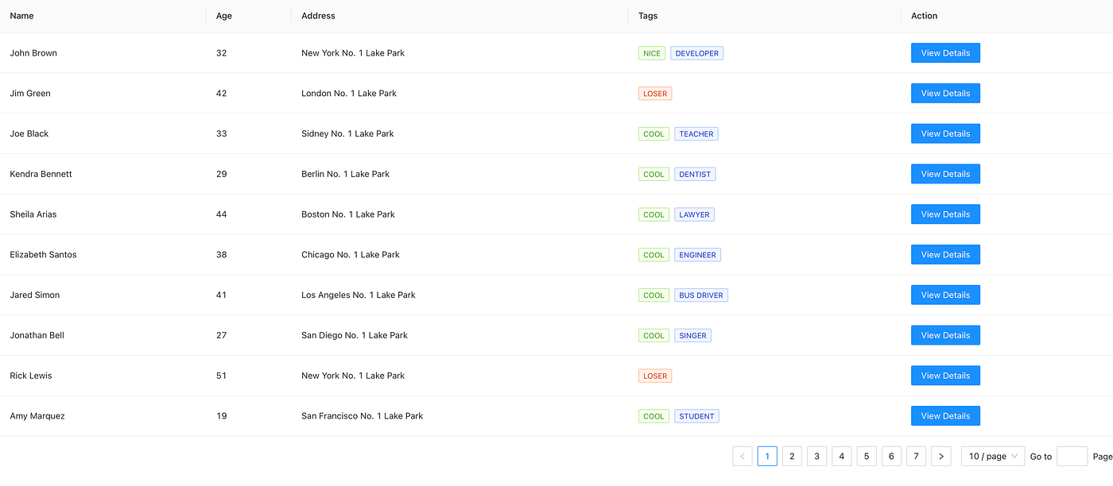The width and height of the screenshot is (1113, 486).
Task: Select page 2 in pagination
Action: [x=792, y=456]
